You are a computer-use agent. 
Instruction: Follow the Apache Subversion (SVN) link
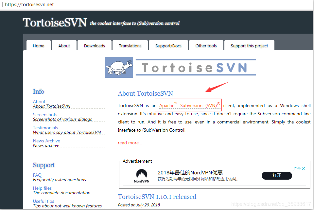coord(189,105)
